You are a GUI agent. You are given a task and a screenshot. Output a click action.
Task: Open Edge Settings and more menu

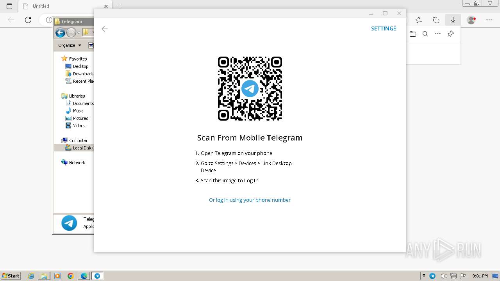click(489, 20)
